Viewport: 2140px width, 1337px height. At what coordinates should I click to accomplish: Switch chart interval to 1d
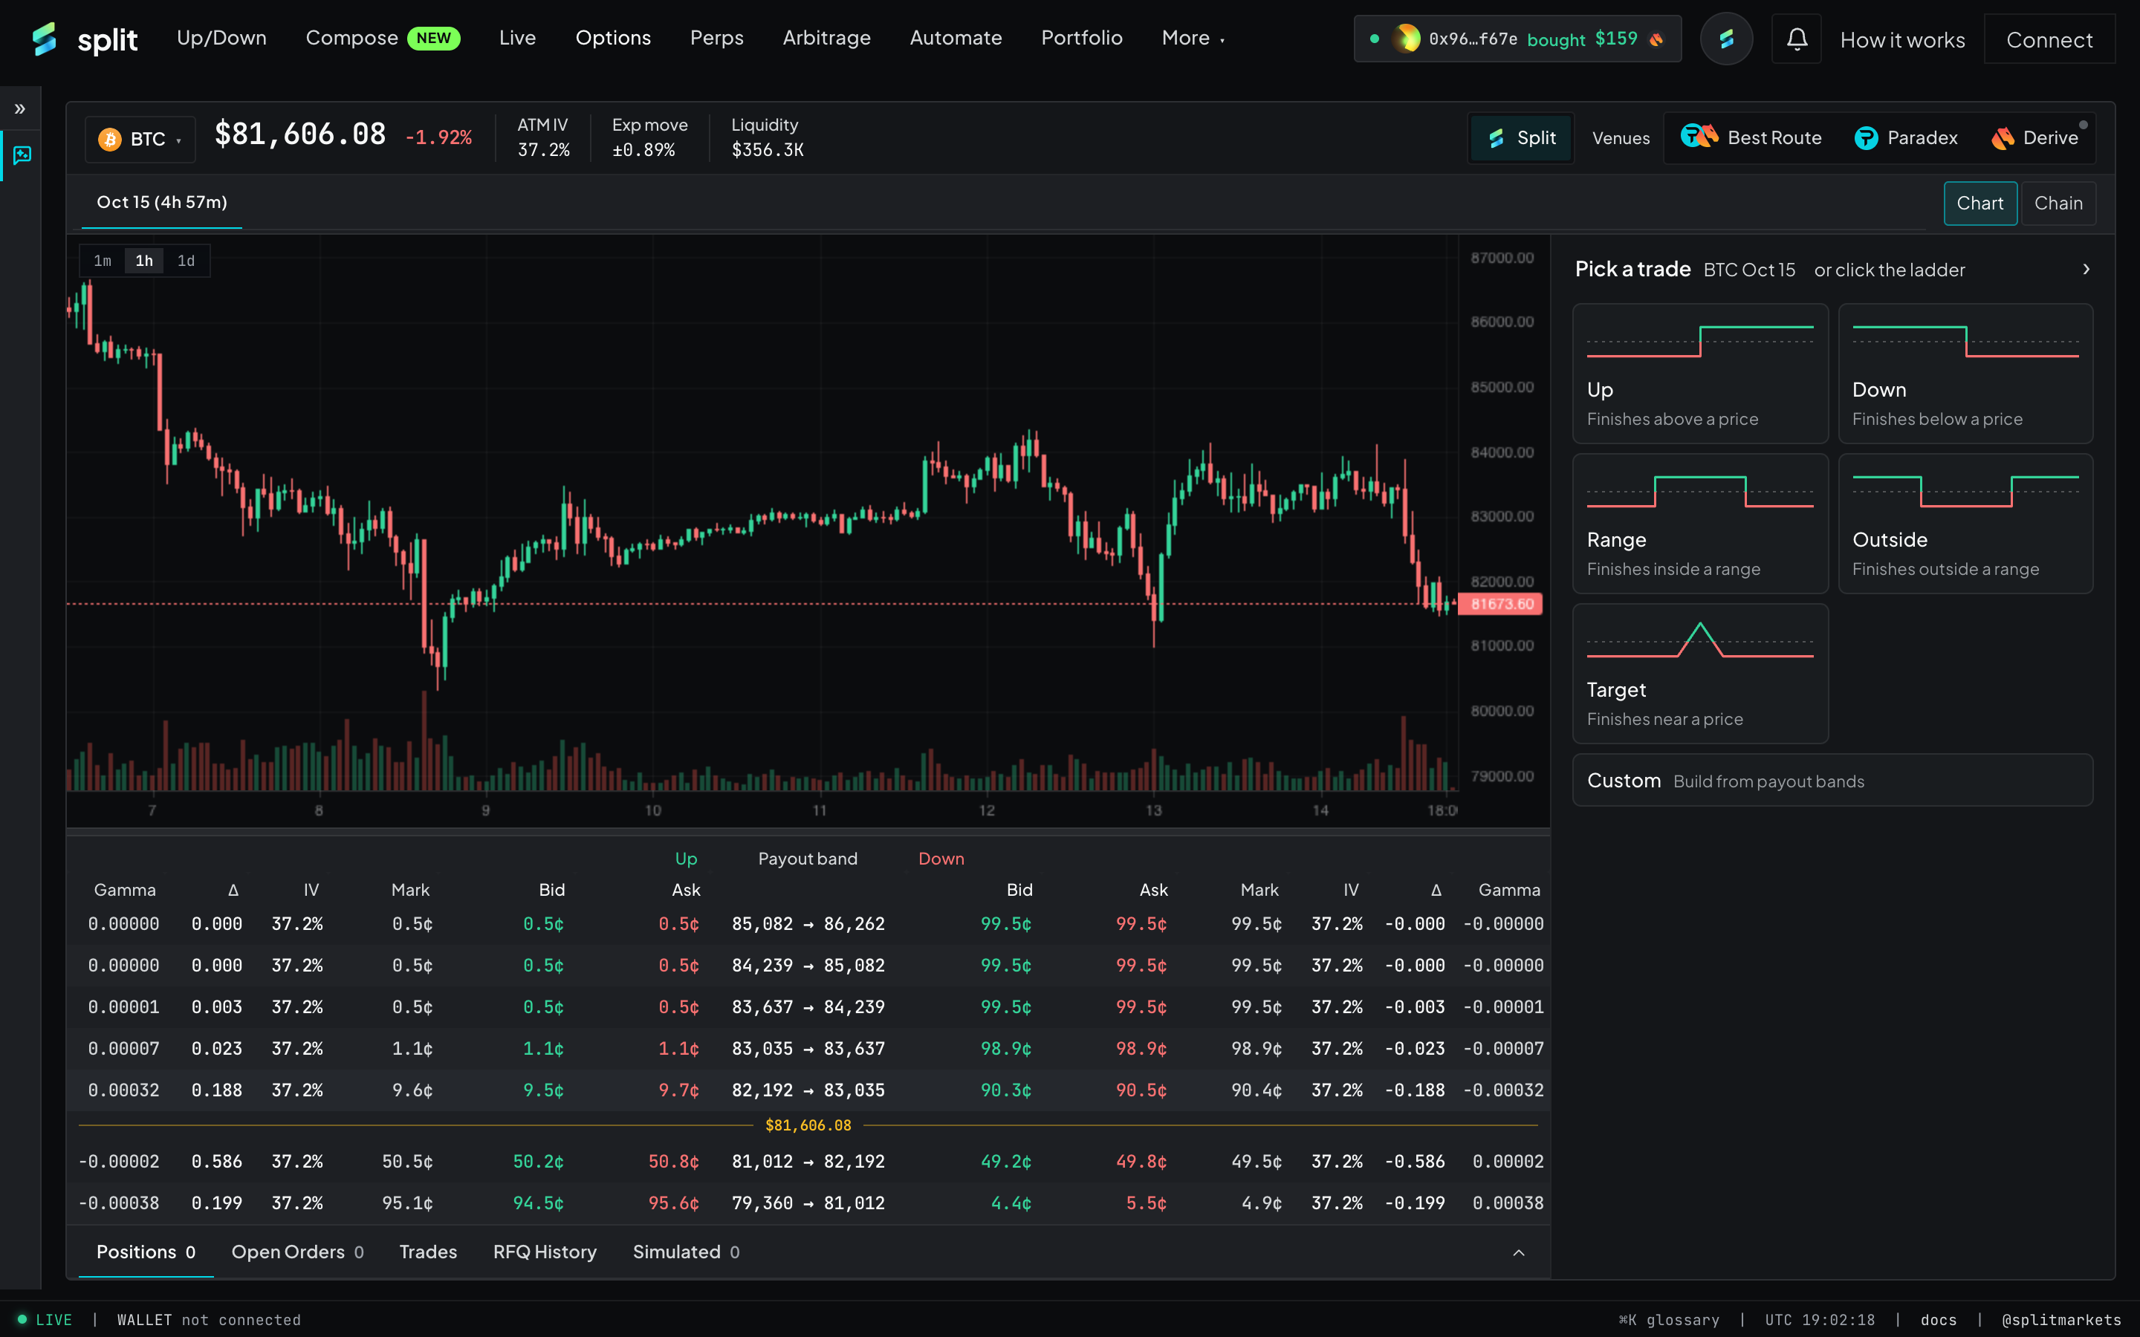click(x=186, y=261)
